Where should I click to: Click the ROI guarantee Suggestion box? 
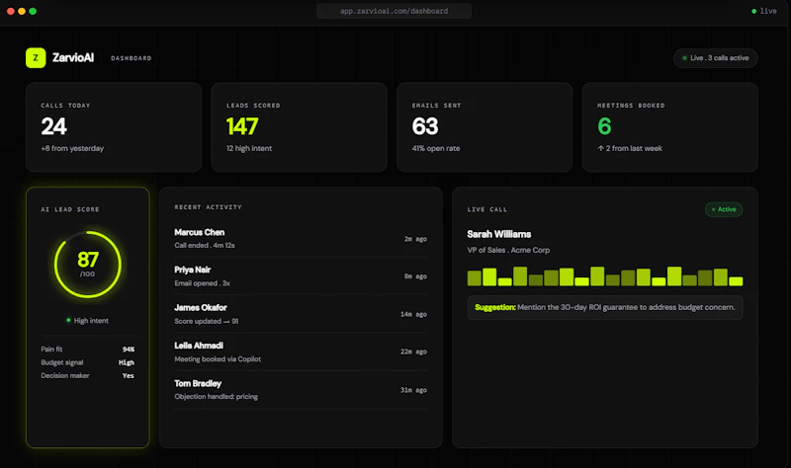point(605,307)
